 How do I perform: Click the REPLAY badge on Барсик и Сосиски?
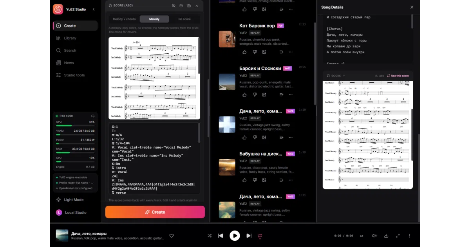[255, 76]
